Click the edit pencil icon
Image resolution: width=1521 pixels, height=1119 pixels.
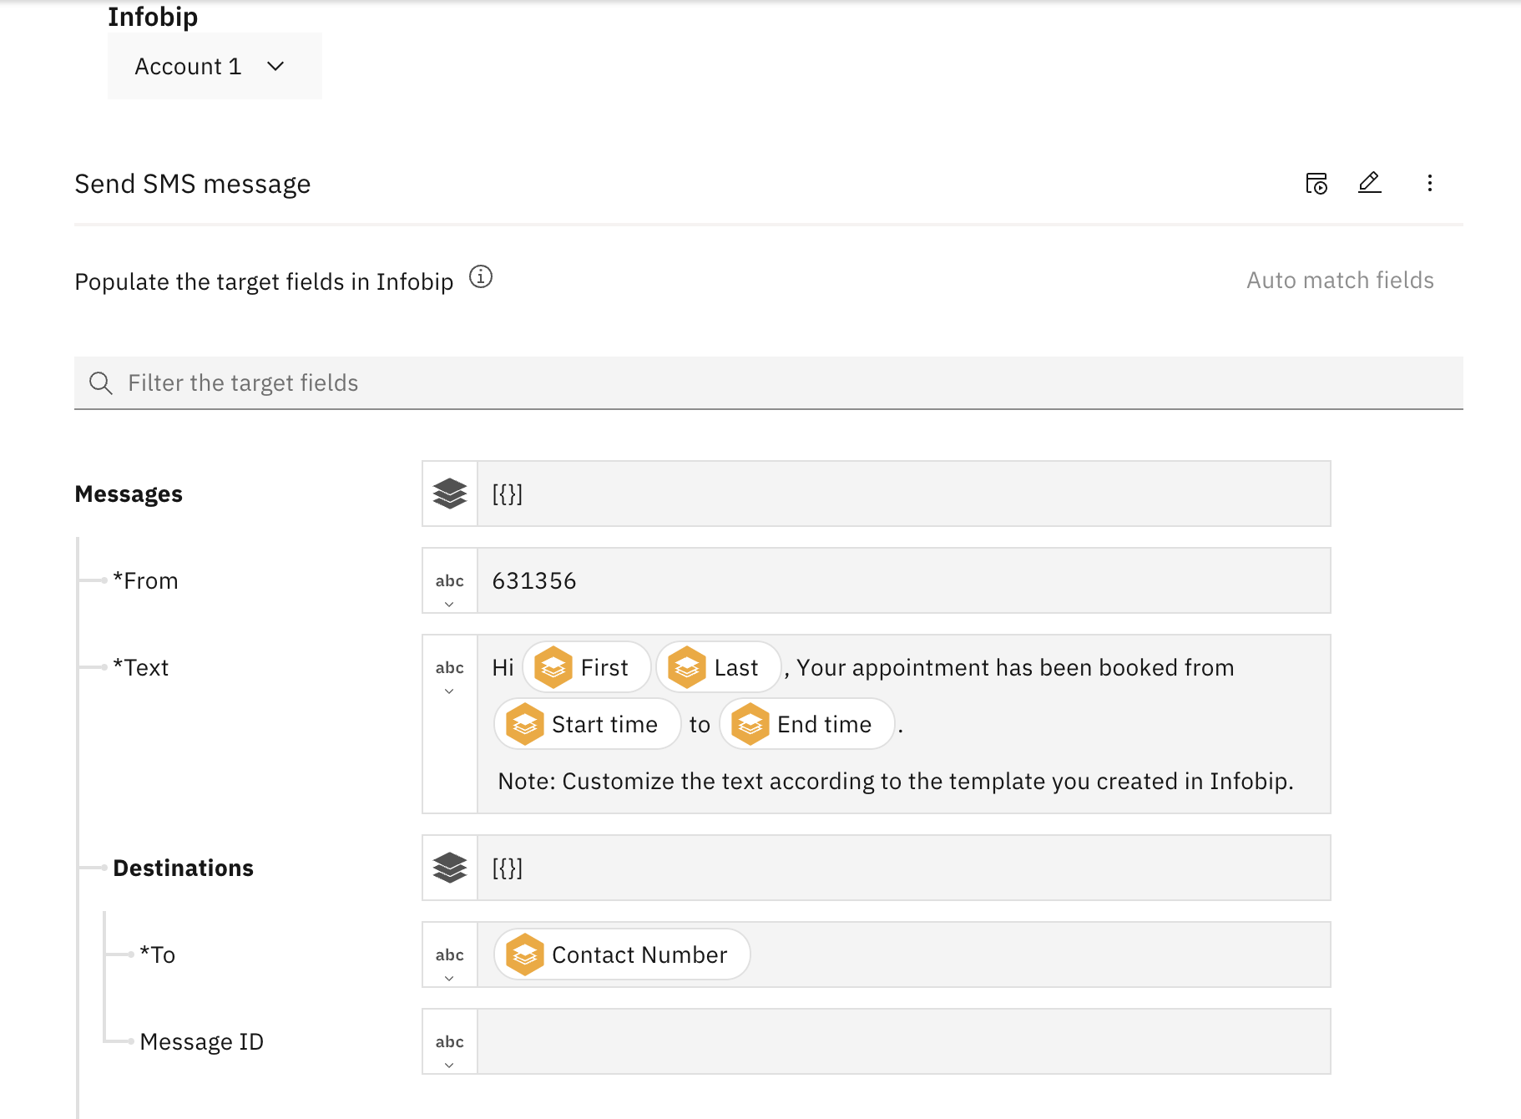pos(1369,183)
